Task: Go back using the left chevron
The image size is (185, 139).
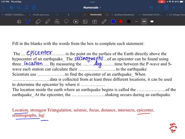Action: pyautogui.click(x=4, y=8)
